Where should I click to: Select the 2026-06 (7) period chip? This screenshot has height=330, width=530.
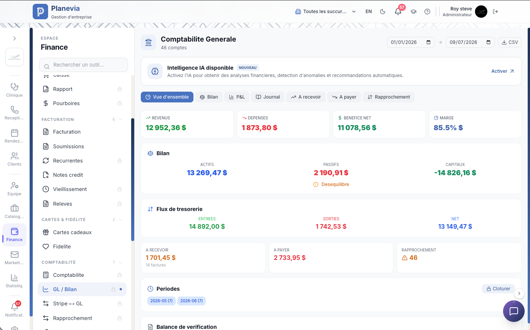coord(192,301)
